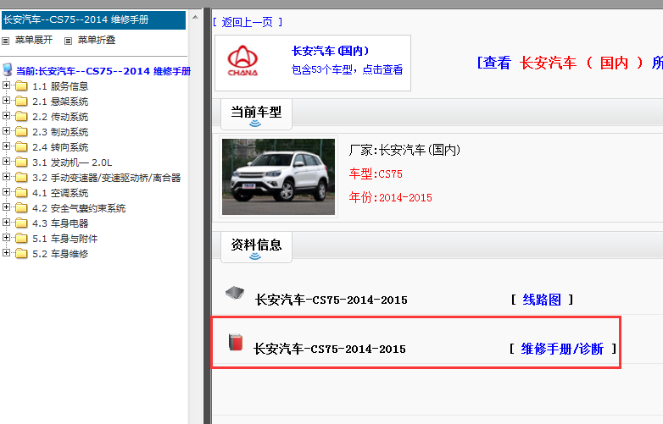Select 2.4 转向系统 in the tree
Viewport: 663px width, 424px height.
(x=60, y=147)
